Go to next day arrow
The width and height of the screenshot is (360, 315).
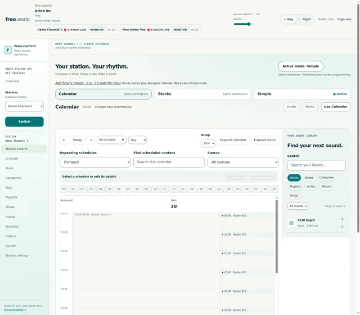tap(91, 140)
